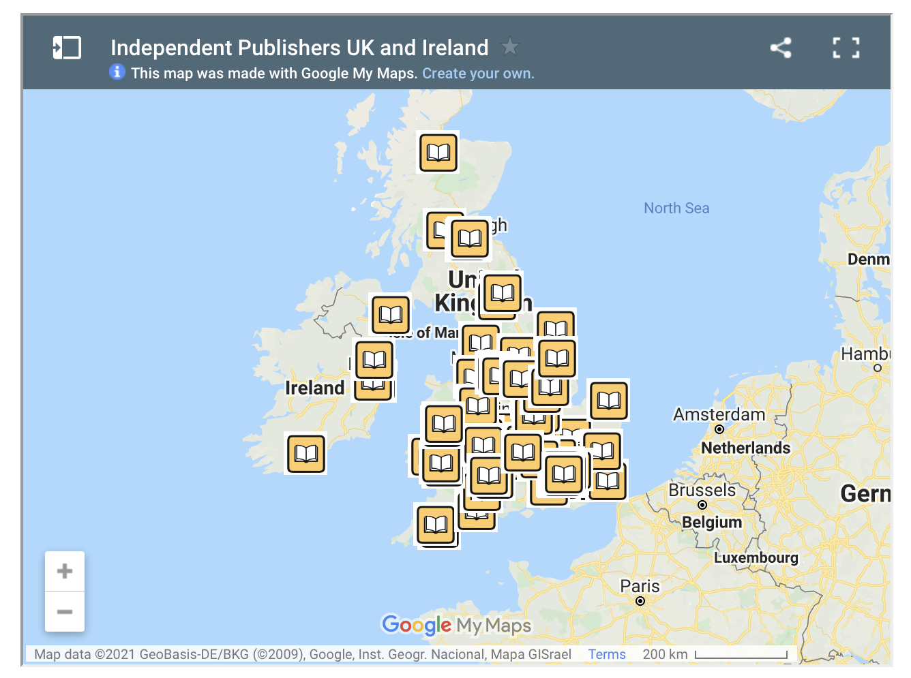Open the Terms link
The height and width of the screenshot is (678, 911).
click(607, 654)
